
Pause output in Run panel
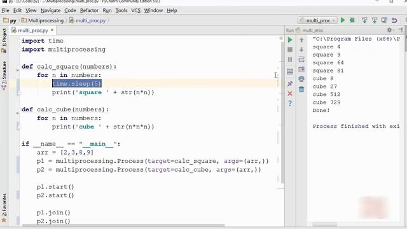(290, 59)
